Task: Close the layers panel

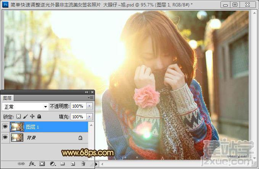Action: [x=92, y=92]
